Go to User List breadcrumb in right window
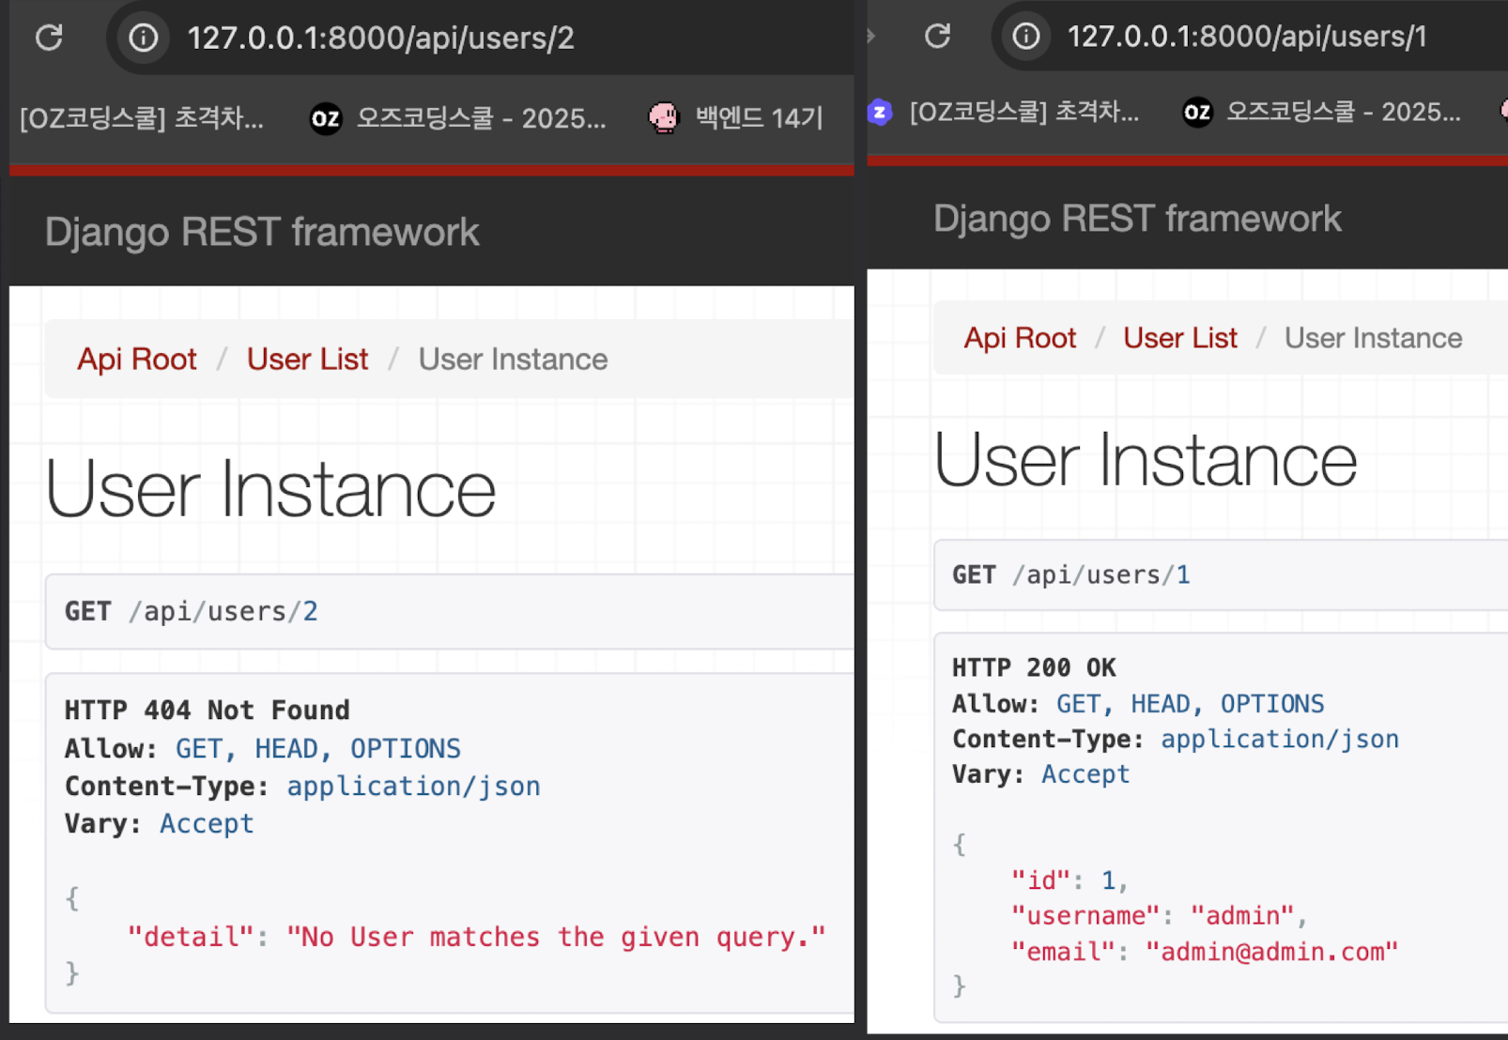The width and height of the screenshot is (1508, 1040). pyautogui.click(x=1180, y=338)
